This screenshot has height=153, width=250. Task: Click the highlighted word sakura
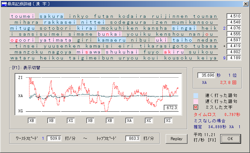[51, 16]
